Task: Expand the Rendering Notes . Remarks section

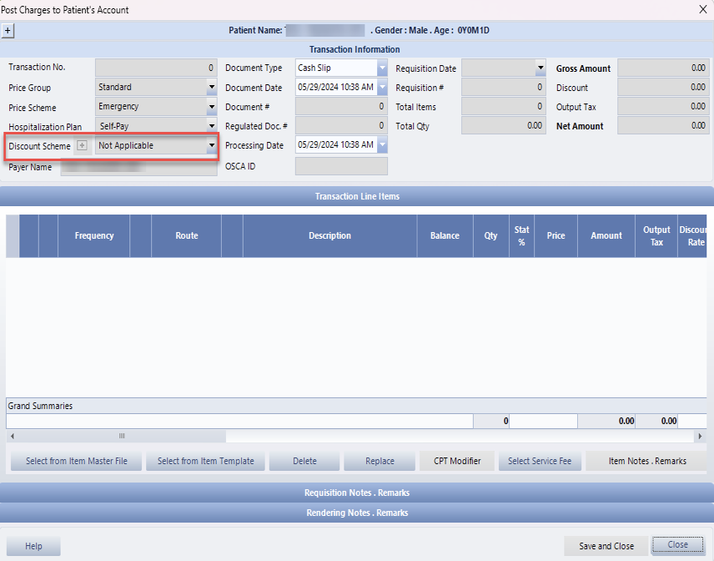Action: [x=357, y=513]
